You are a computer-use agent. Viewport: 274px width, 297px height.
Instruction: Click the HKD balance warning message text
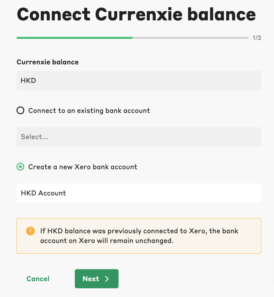(139, 236)
